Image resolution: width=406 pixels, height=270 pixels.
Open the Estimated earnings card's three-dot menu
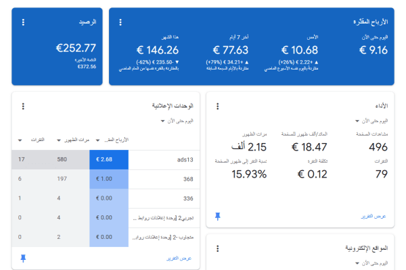(120, 22)
